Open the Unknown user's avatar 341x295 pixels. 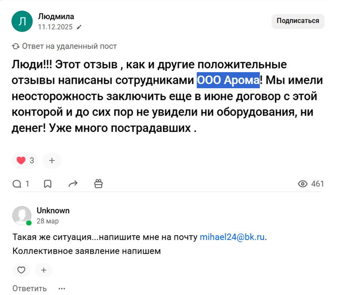(22, 215)
